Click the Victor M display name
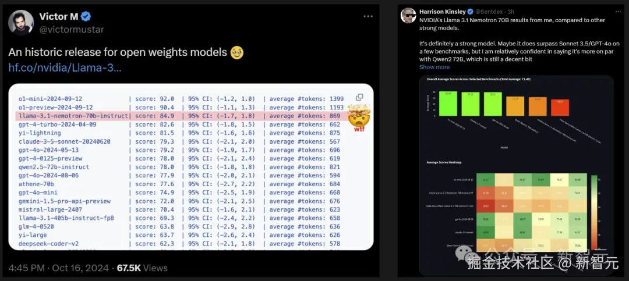This screenshot has width=629, height=281. click(60, 16)
